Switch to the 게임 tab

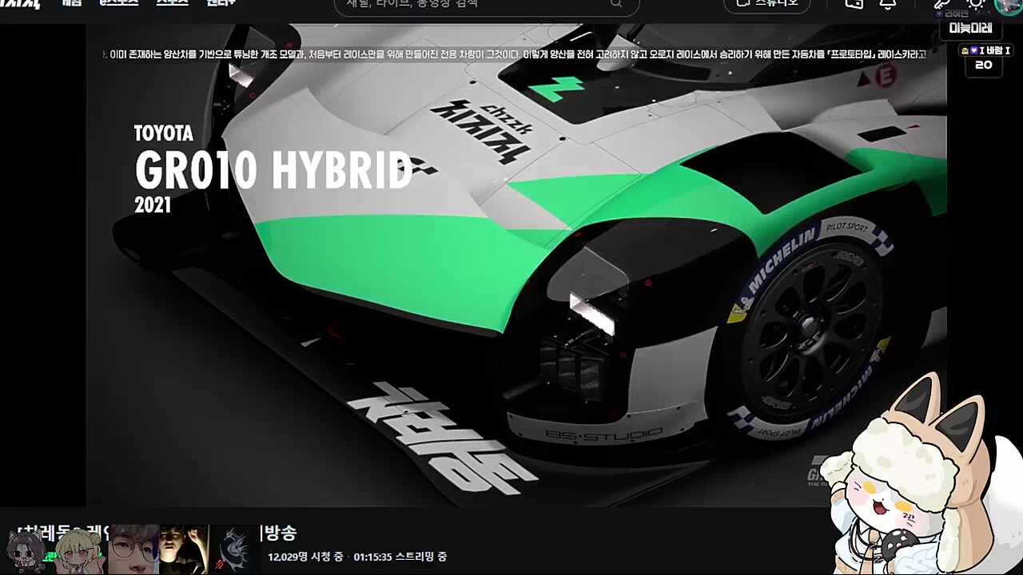click(72, 3)
